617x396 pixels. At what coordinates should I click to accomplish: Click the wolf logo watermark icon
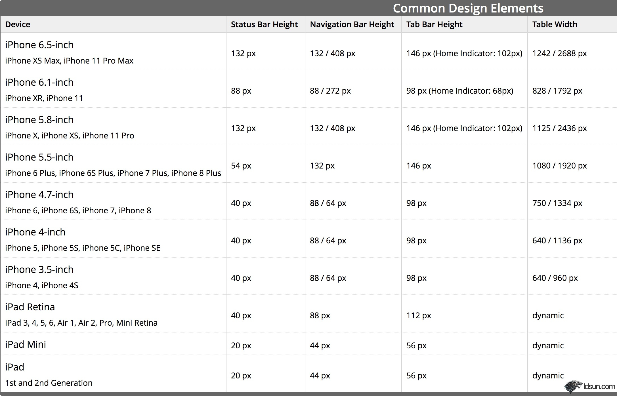(x=573, y=387)
